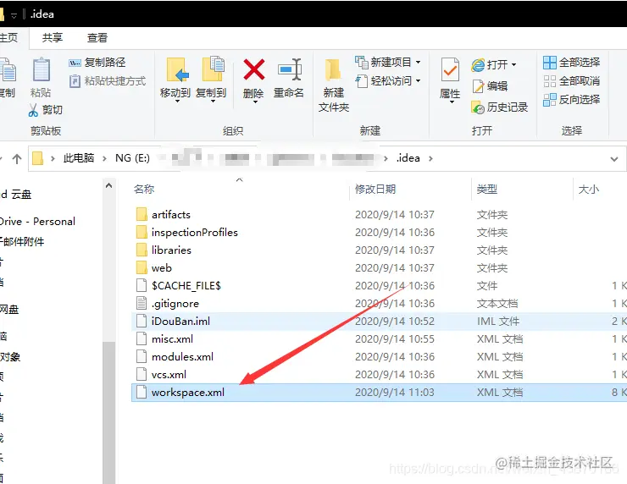Click the New item icon
Screen dimensions: 627x484
click(362, 63)
